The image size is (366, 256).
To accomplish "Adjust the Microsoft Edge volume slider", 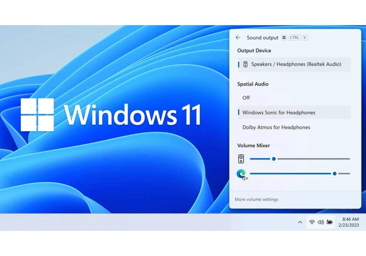I will 300,174.
